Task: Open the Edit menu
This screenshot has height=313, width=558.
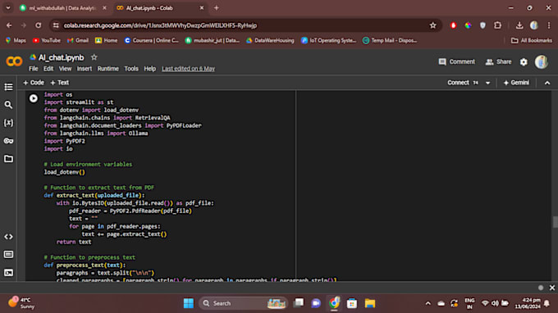Action: click(x=48, y=69)
